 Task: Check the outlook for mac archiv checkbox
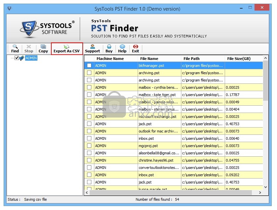click(x=89, y=131)
